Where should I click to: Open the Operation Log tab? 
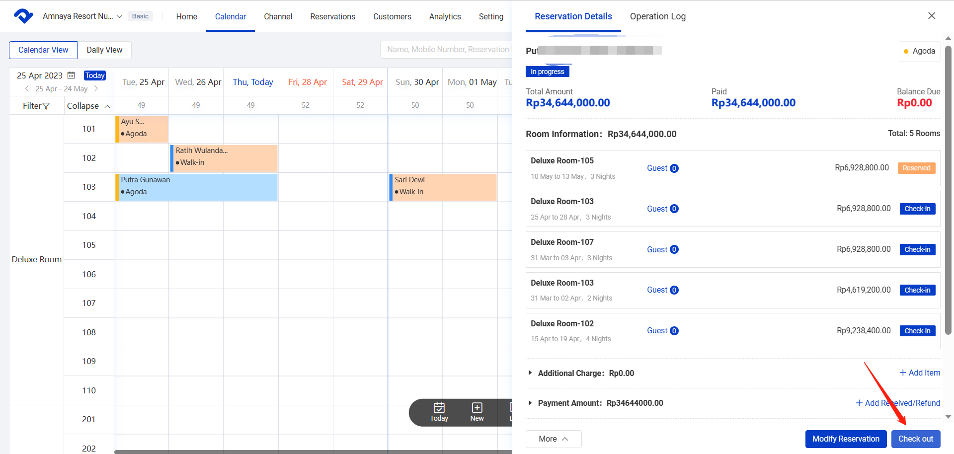coord(657,16)
